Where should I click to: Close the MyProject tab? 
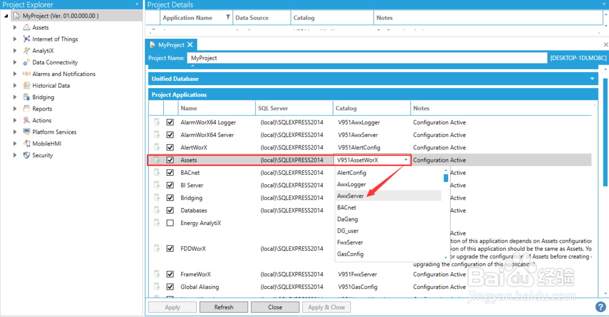(190, 44)
